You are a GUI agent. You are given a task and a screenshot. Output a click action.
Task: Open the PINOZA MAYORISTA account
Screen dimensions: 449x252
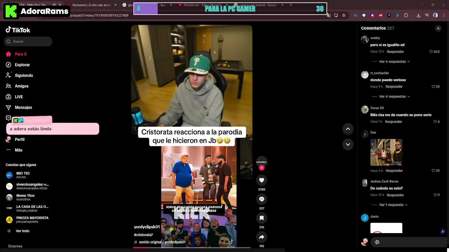point(27,219)
